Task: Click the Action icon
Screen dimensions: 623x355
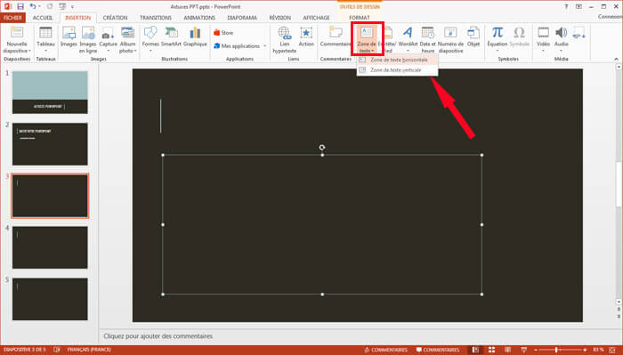Action: pos(306,33)
